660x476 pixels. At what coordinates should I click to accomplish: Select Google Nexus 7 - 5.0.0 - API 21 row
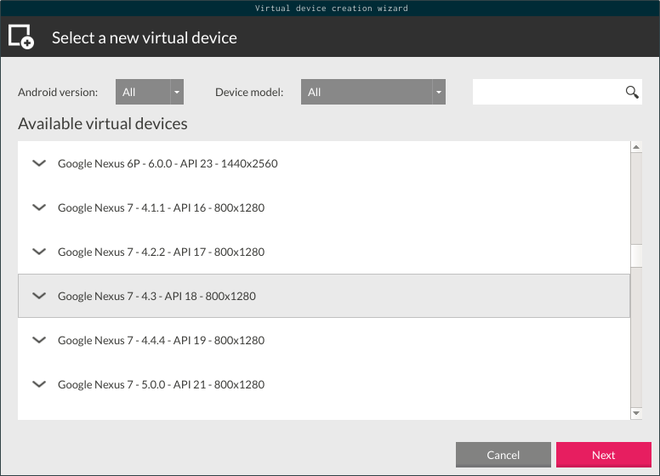(324, 384)
